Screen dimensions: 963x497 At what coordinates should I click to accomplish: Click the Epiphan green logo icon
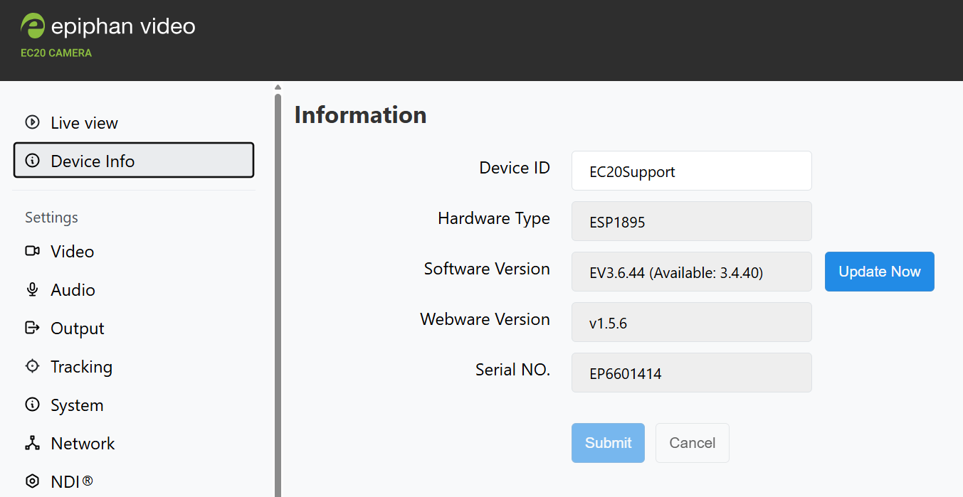[x=33, y=26]
